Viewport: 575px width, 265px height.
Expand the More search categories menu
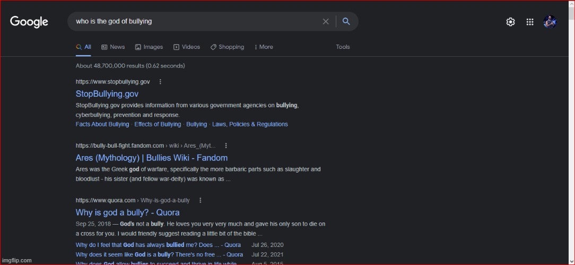click(x=264, y=47)
